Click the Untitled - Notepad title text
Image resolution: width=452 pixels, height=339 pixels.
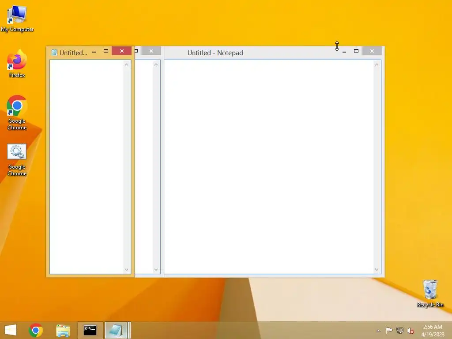[x=215, y=53]
